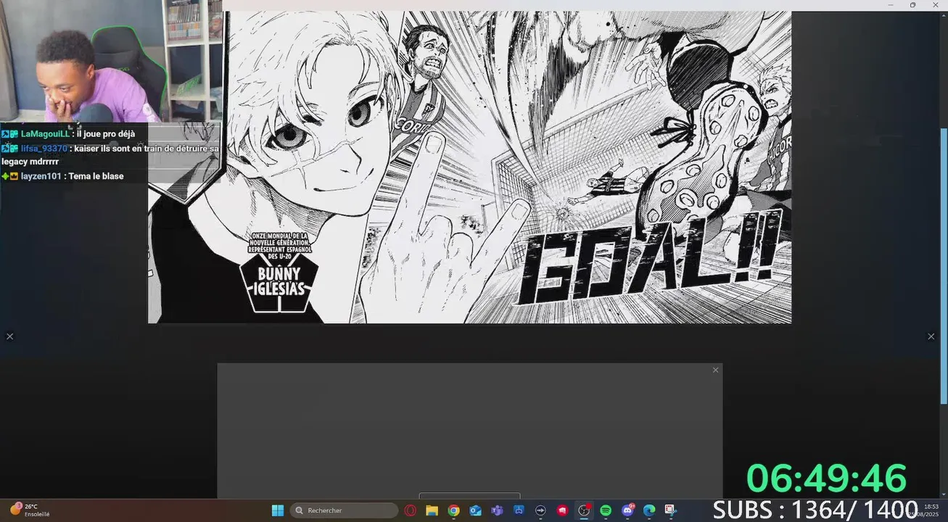Viewport: 948px width, 522px height.
Task: Open Microsoft Teams from the taskbar
Action: tap(497, 510)
